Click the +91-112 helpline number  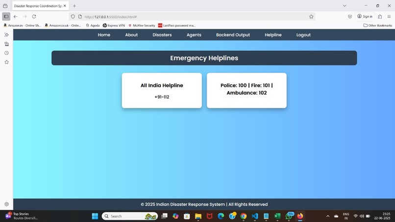[162, 97]
